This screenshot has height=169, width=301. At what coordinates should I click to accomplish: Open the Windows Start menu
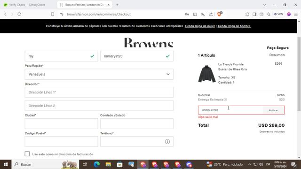click(6, 164)
